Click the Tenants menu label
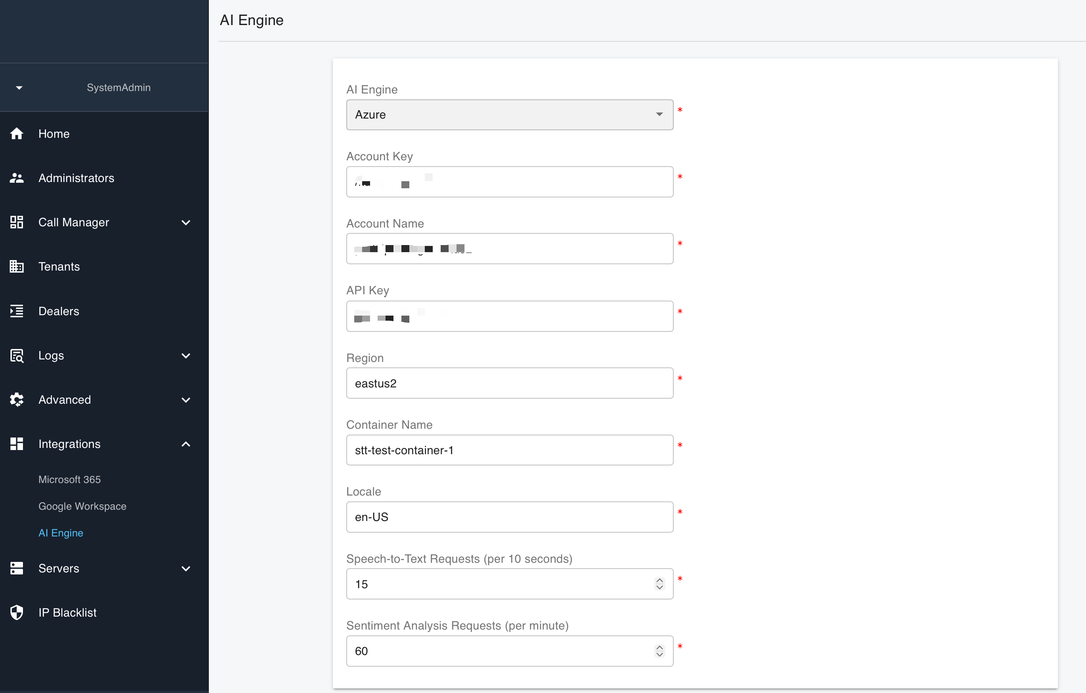 [59, 266]
